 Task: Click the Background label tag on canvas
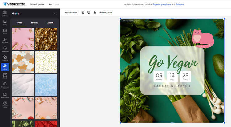[128, 20]
